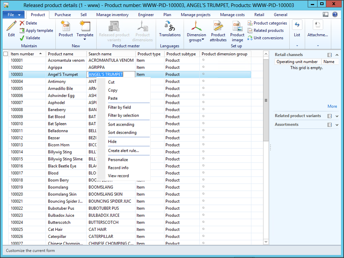
Task: Click the red Delete icon
Action: (x=22, y=23)
